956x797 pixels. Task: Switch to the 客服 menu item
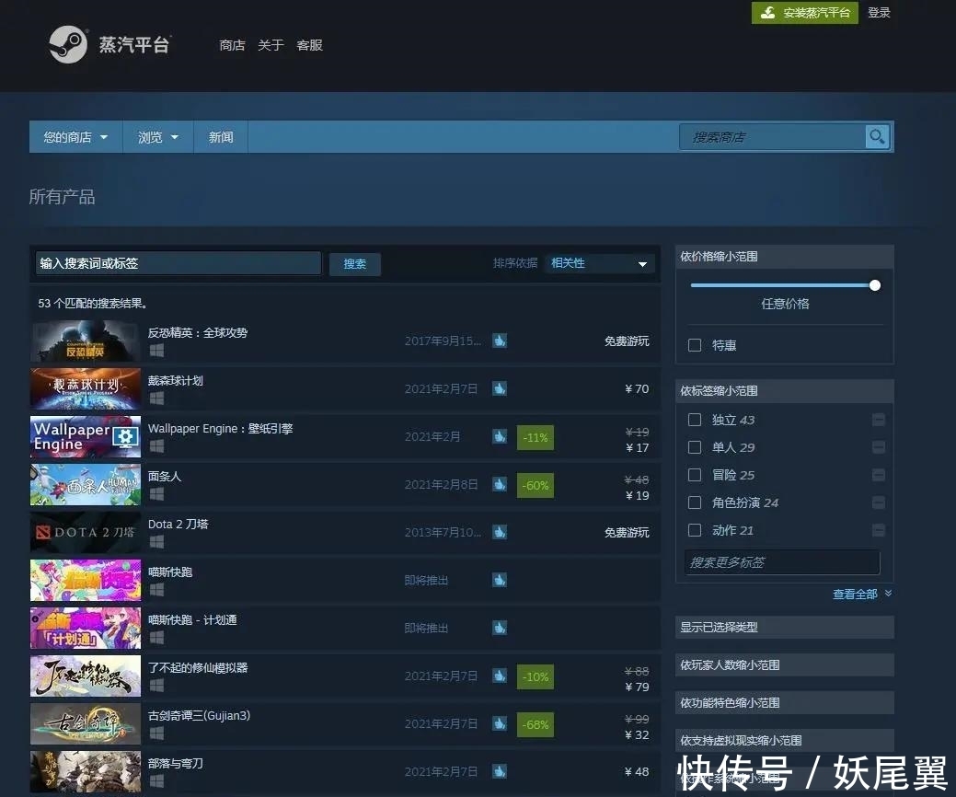(x=309, y=45)
